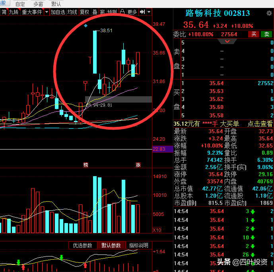The width and height of the screenshot is (274, 272).
Task: Toggle the 九转 indicator
Action: [x=14, y=12]
